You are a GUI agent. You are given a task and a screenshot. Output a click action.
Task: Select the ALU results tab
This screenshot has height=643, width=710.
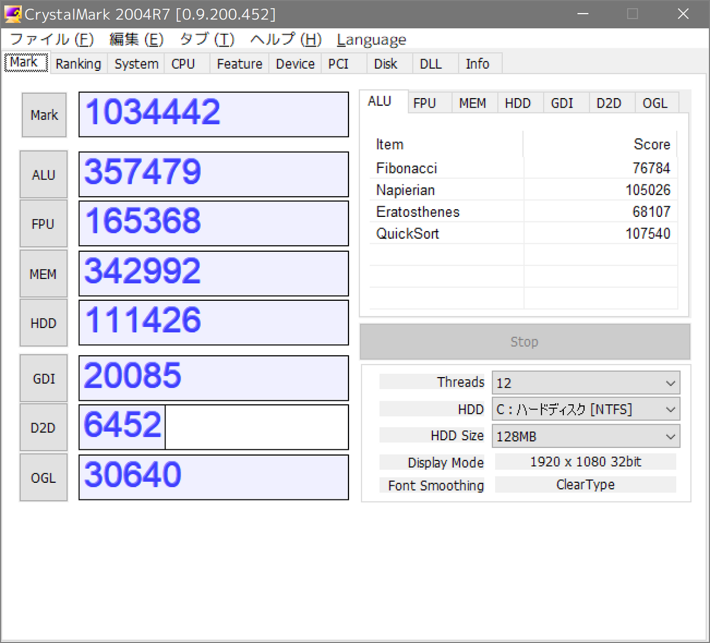[x=384, y=102]
